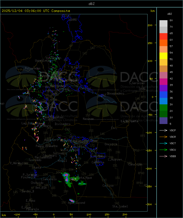
Task: Click the Nihuil place label
Action: click(62, 161)
